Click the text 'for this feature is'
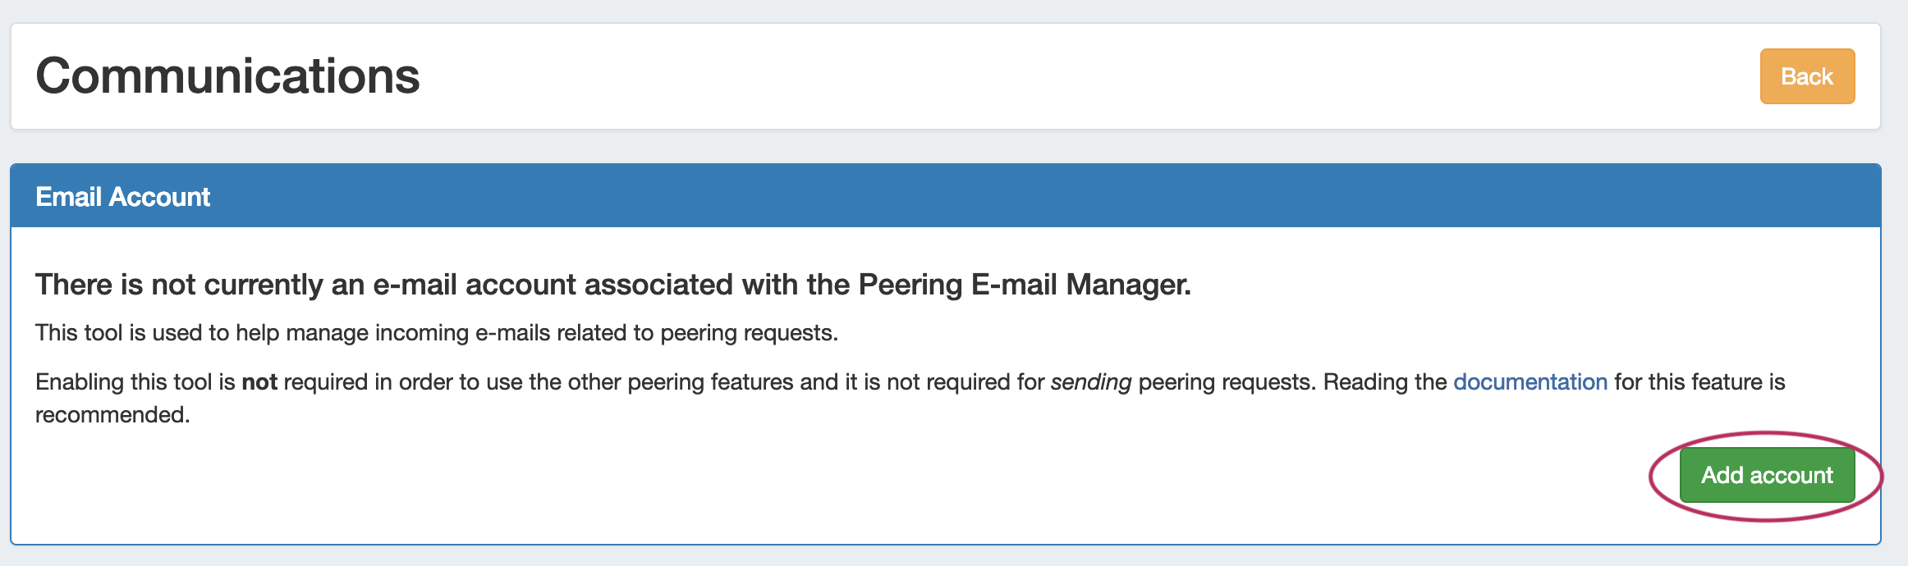The height and width of the screenshot is (566, 1908). coord(1699,382)
